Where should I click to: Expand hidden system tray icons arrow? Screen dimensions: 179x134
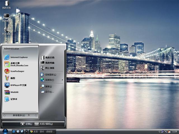tap(159, 131)
